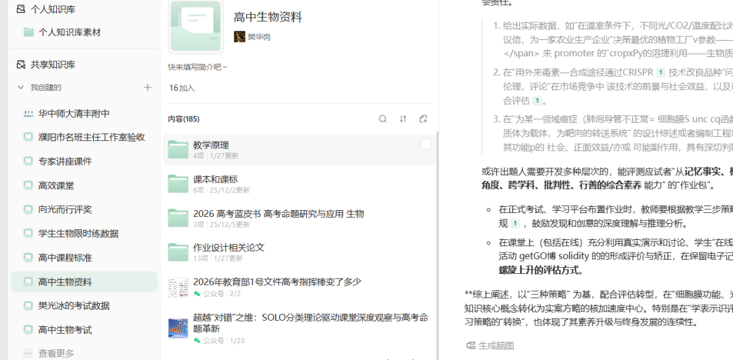733x360 pixels.
Task: Click the author name 樊华岗
Action: (x=259, y=37)
